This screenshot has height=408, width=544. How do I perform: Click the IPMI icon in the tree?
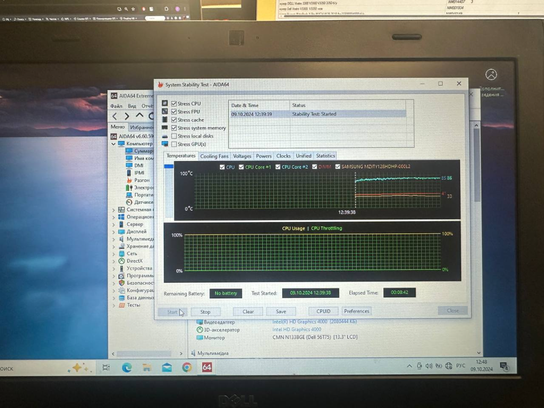coord(129,173)
